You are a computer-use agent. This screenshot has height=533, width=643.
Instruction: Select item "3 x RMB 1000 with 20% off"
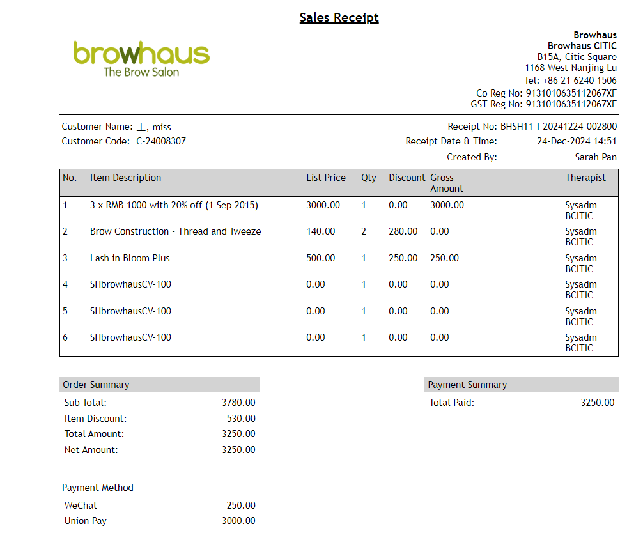174,205
